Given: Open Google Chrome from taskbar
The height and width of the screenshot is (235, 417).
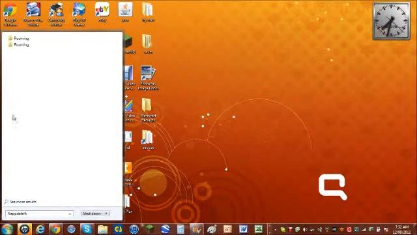Looking at the screenshot, I should (x=55, y=229).
